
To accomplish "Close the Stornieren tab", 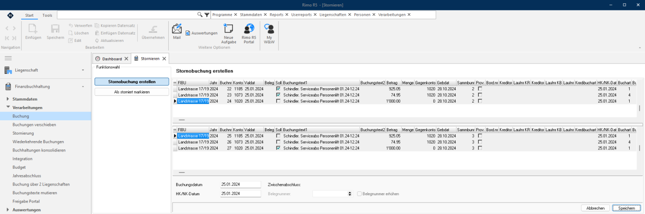I will point(164,59).
